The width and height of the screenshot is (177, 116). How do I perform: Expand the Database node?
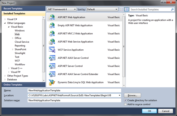click(5, 80)
